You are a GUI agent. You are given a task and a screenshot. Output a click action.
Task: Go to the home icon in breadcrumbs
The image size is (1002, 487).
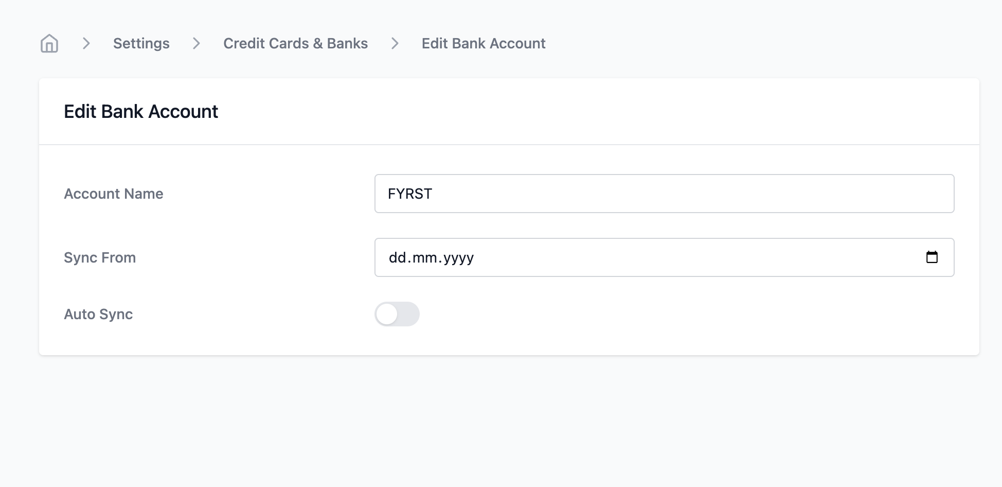pyautogui.click(x=49, y=43)
